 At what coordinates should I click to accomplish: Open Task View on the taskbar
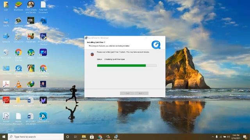[75, 136]
